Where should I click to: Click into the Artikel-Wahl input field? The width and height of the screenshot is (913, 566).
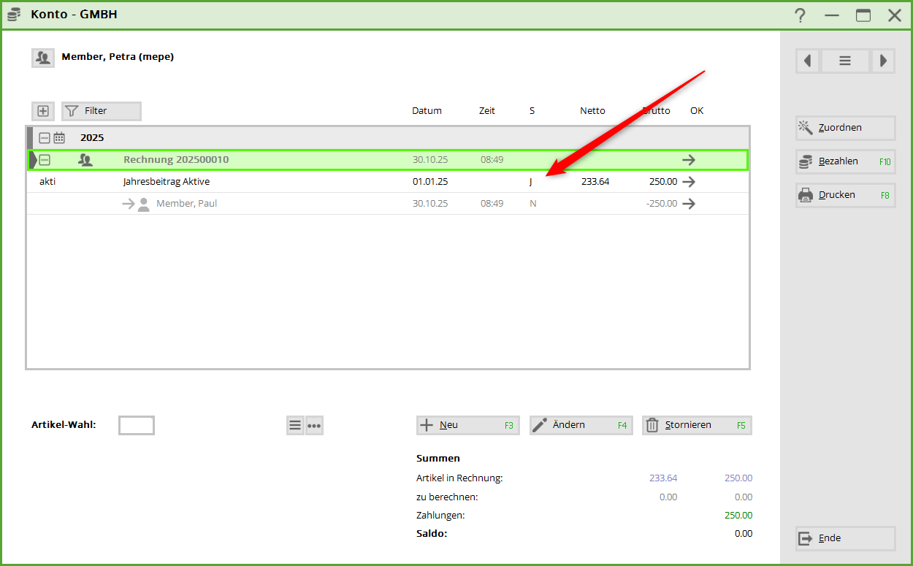click(x=137, y=425)
